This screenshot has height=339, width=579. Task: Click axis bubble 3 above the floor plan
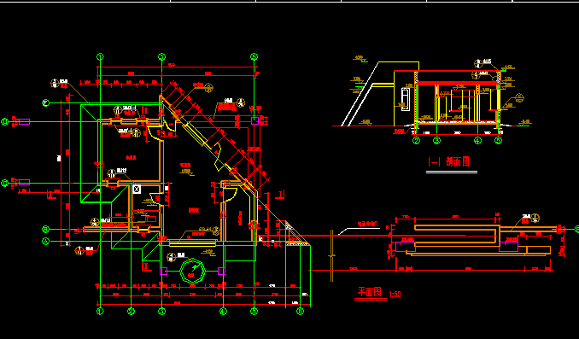[x=161, y=56]
